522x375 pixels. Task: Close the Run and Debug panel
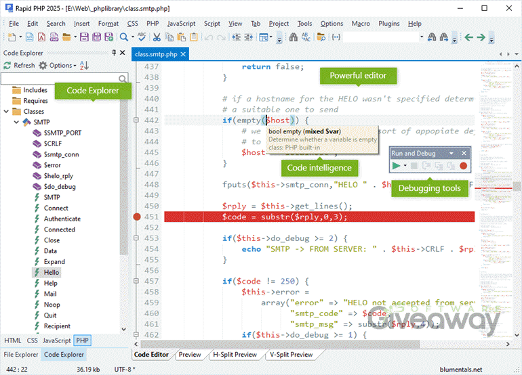[x=464, y=153]
